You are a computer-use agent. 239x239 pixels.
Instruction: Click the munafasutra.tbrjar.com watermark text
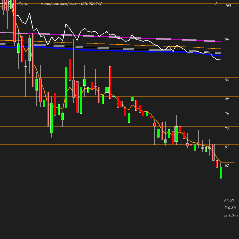click(x=60, y=4)
